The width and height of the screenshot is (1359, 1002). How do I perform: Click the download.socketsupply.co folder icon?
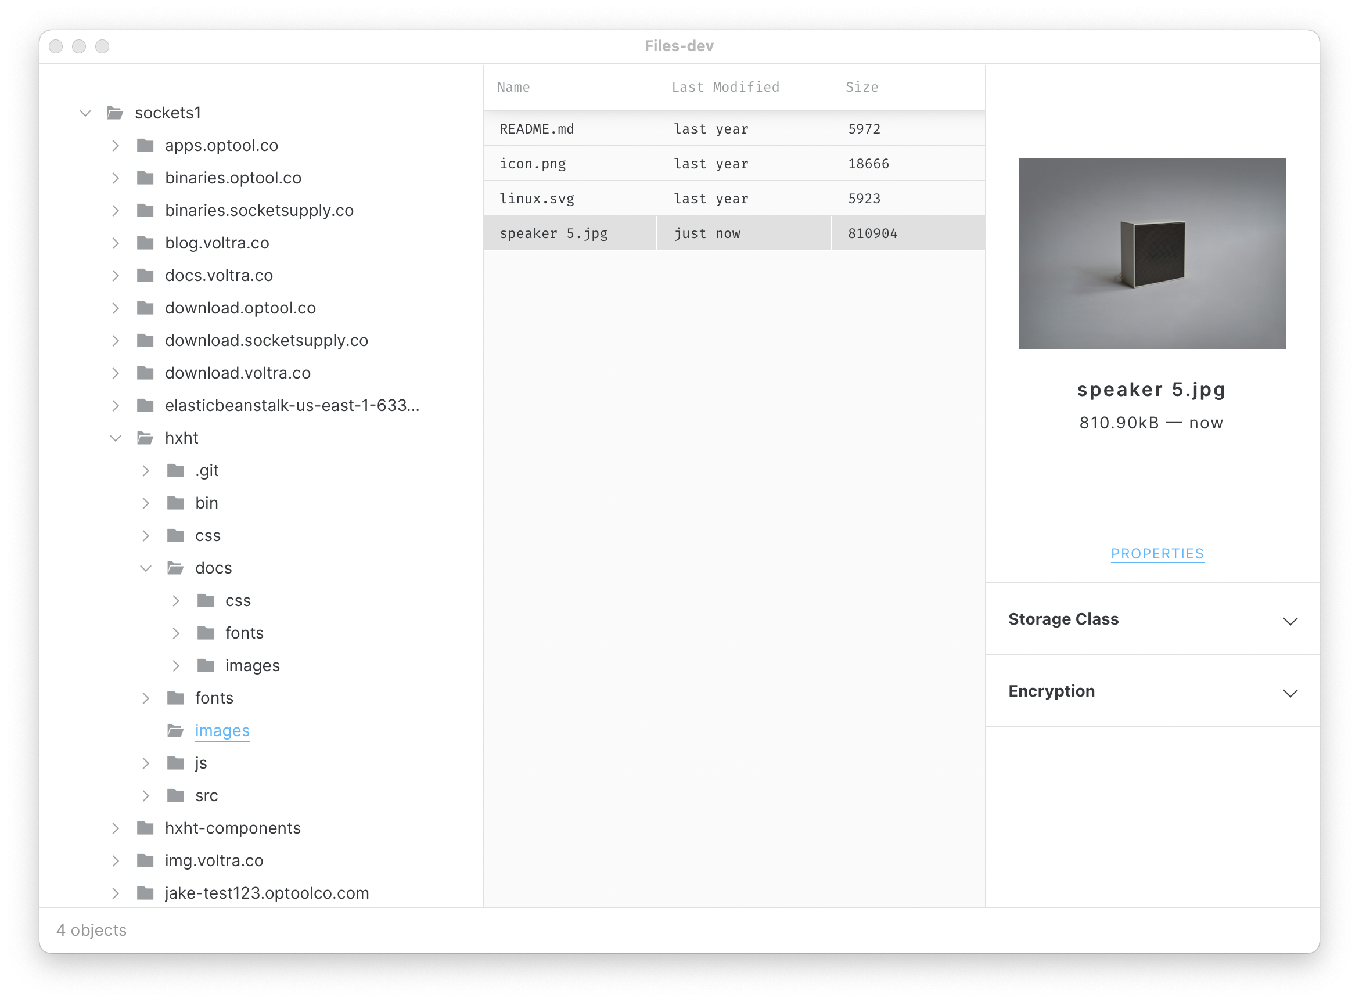coord(146,340)
